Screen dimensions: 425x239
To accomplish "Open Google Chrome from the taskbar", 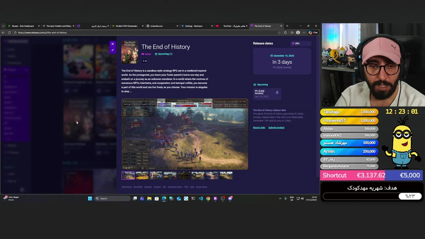I will click(x=208, y=199).
